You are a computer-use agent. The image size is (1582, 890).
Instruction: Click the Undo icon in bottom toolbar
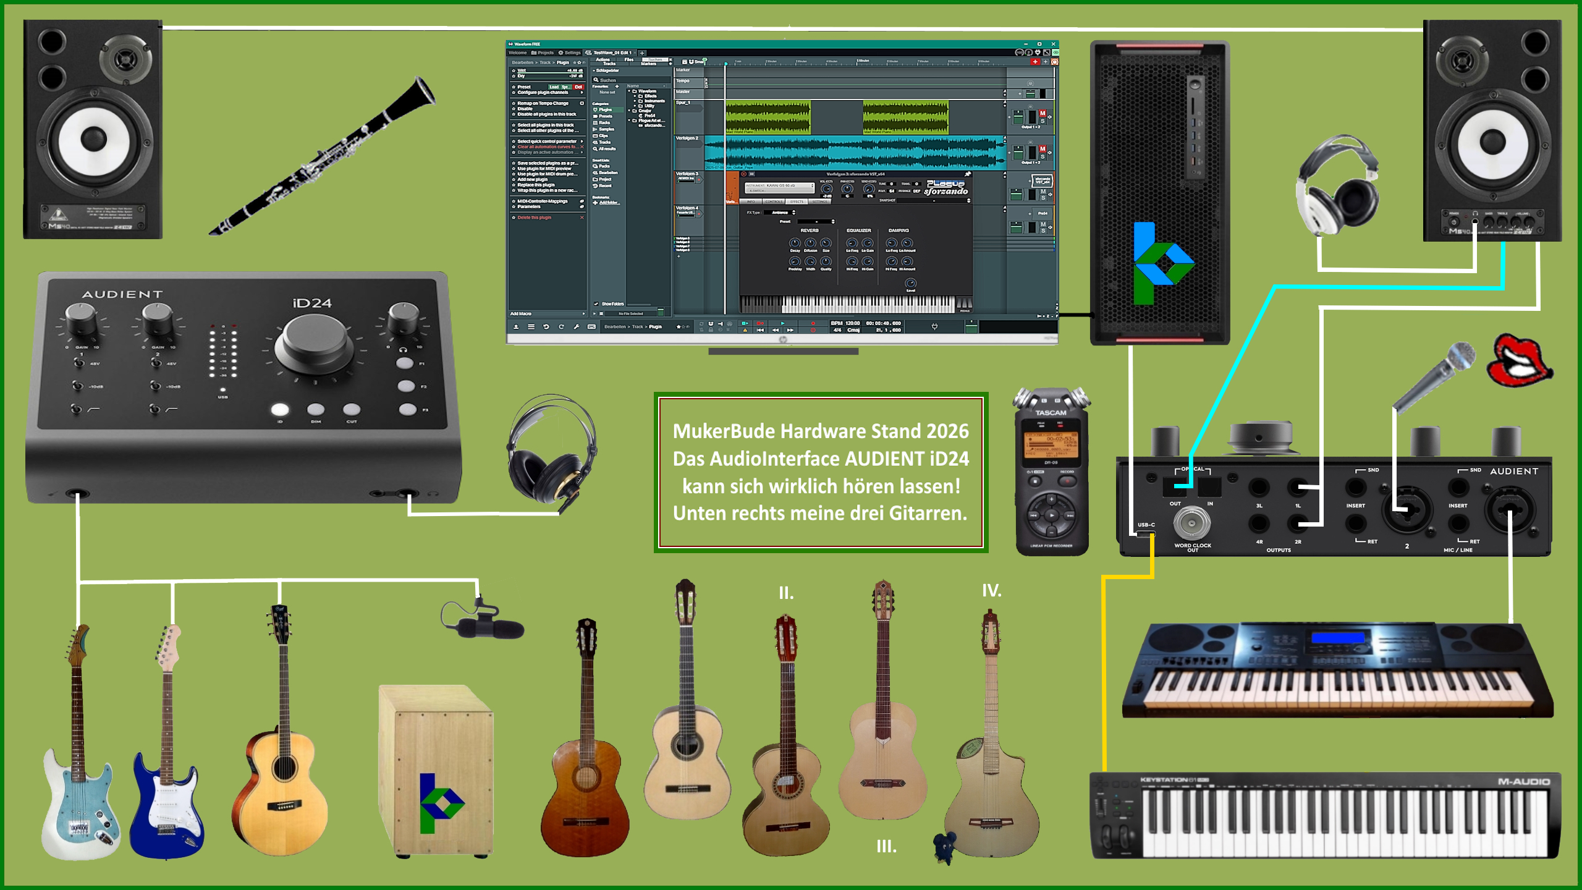pos(546,326)
